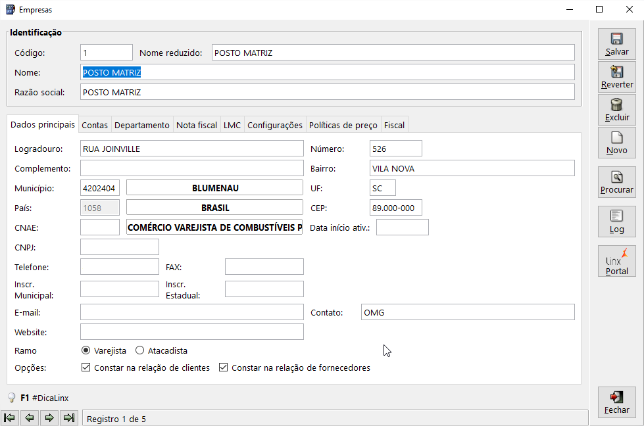Delete the record with Excluir
The image size is (644, 426).
tap(616, 110)
